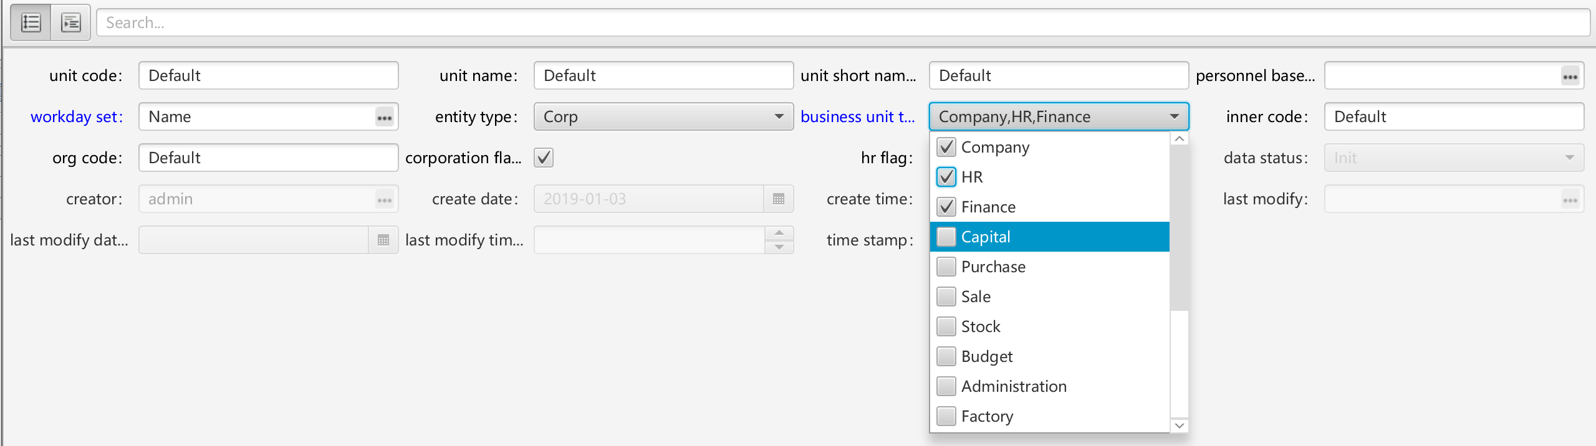
Task: Decrease last modify time spinner down
Action: click(x=779, y=247)
